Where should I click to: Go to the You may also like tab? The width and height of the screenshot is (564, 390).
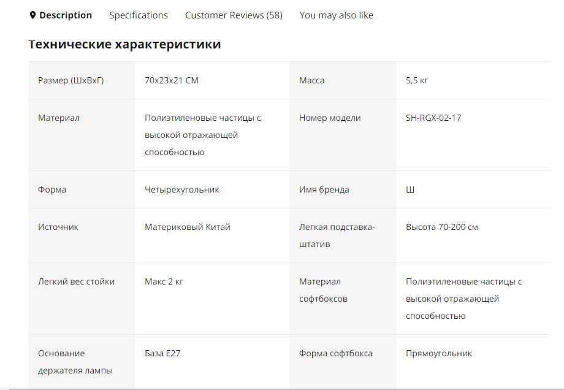point(336,15)
